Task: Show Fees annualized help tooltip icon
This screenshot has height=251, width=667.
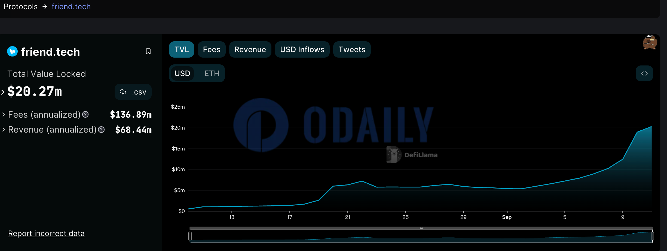Action: coord(85,115)
